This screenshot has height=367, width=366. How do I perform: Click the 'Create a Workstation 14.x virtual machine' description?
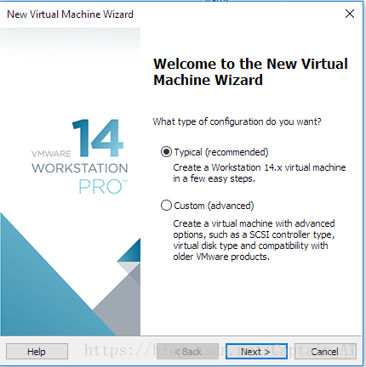(260, 173)
